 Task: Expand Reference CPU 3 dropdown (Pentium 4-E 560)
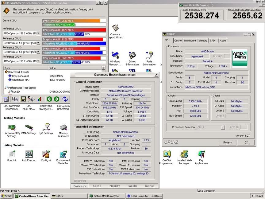38,52
